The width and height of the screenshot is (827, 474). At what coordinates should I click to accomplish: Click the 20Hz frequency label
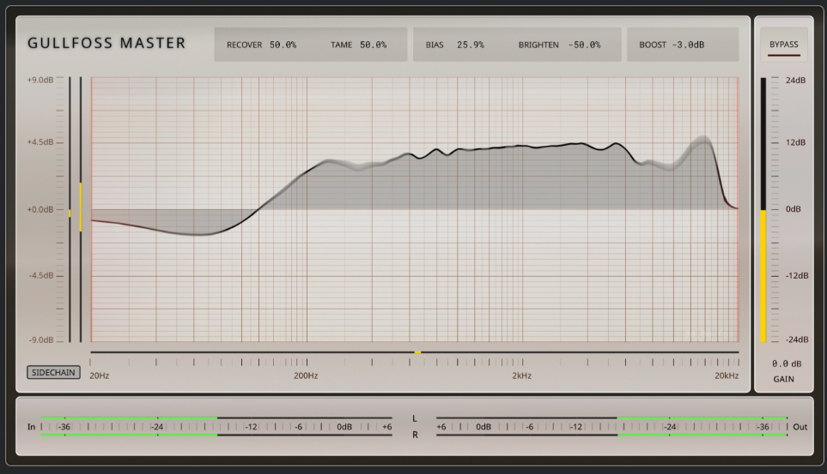[99, 375]
